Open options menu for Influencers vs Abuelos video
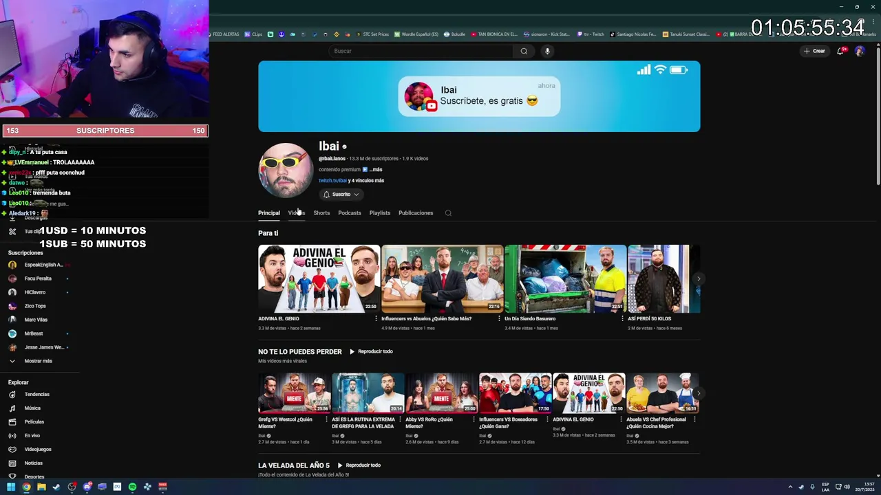 tap(499, 319)
